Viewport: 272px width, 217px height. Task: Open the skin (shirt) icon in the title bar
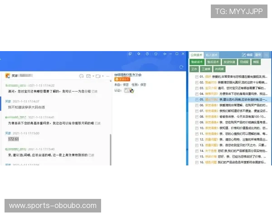(x=156, y=54)
